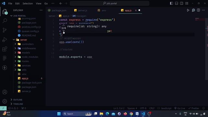Open package-lock.json in the file tree
The image size is (208, 117).
[x=32, y=83]
